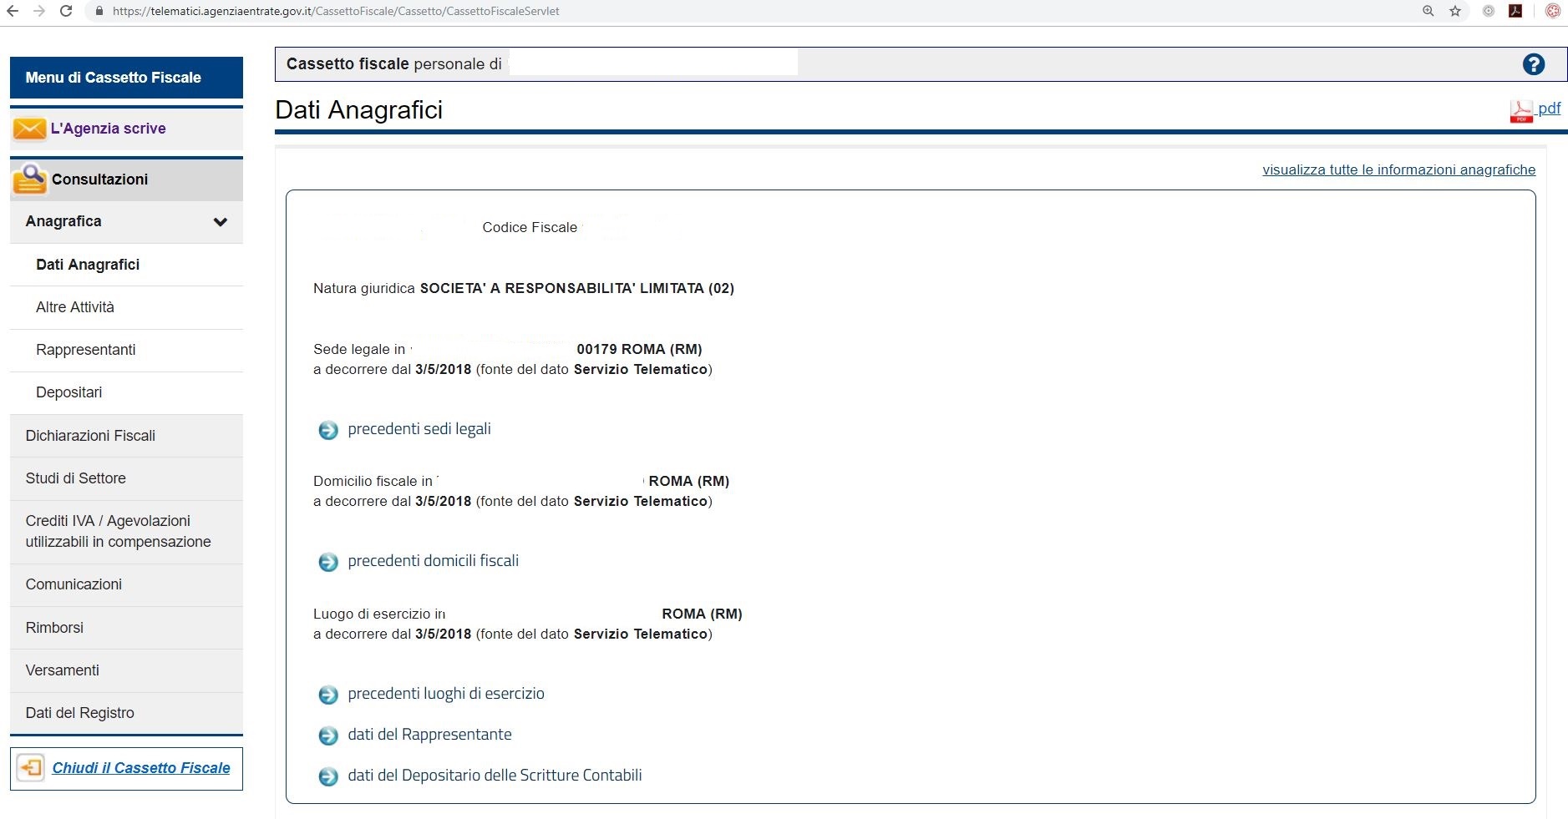This screenshot has width=1568, height=819.
Task: Click the pdf text link
Action: click(x=1549, y=109)
